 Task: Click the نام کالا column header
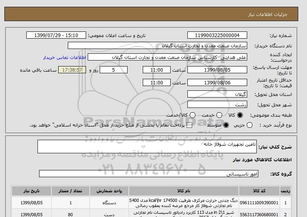[184, 191]
